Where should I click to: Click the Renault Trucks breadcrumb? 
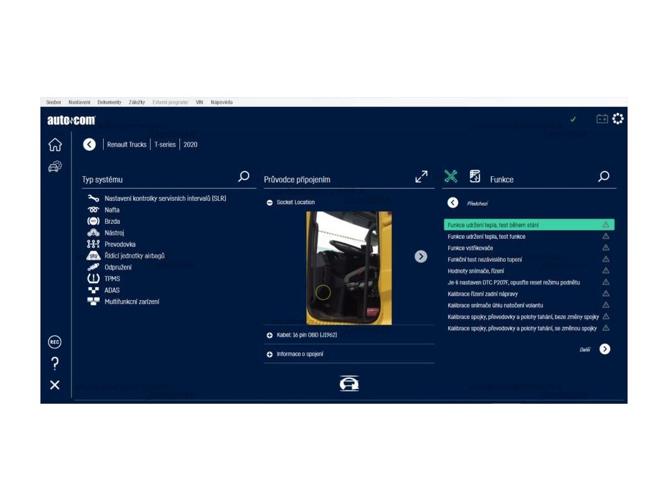[127, 144]
